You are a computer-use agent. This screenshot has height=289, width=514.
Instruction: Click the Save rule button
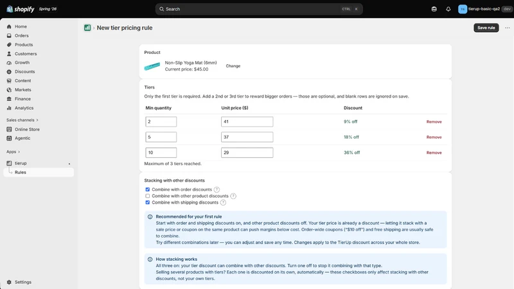pos(486,28)
